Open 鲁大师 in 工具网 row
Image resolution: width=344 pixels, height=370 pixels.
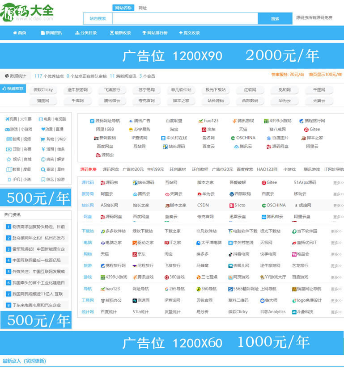tap(269, 300)
